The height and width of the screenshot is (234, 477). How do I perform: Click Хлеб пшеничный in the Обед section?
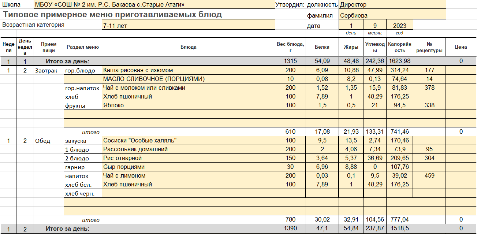189,185
